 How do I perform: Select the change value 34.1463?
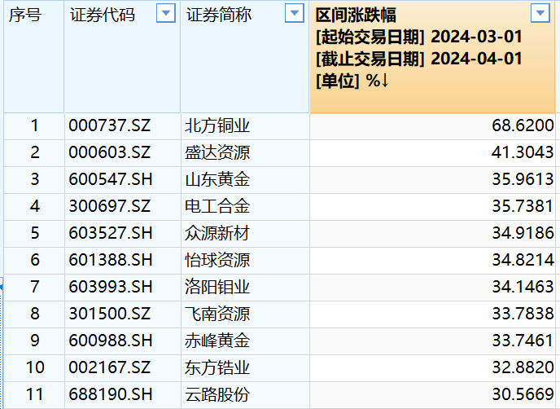click(x=523, y=287)
